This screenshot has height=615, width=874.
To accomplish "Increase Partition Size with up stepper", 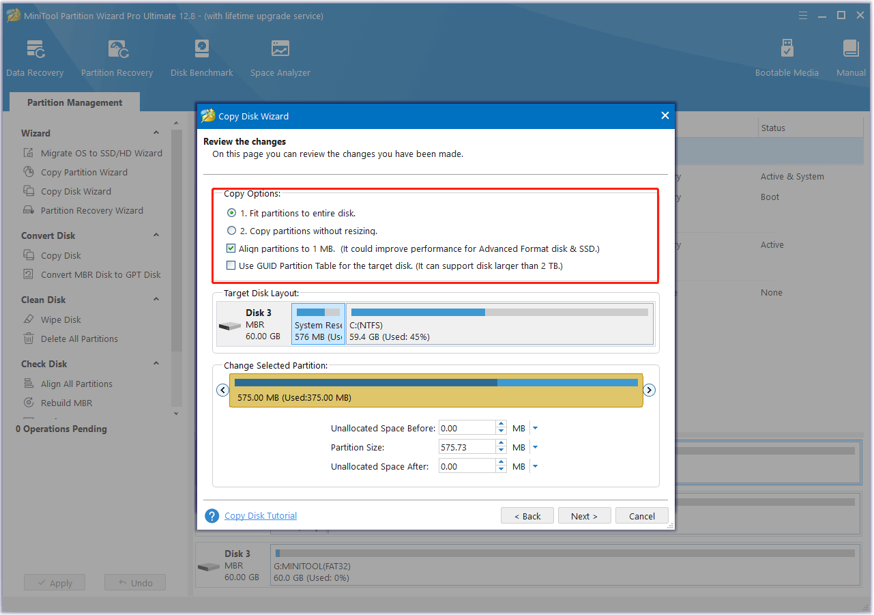I will [501, 444].
